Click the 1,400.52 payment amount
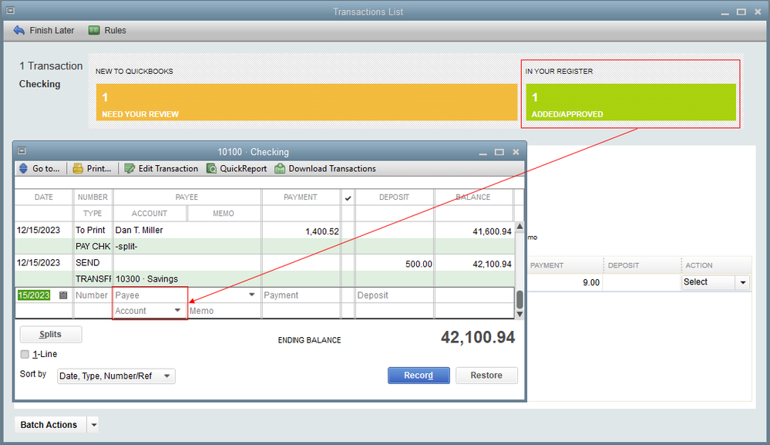The height and width of the screenshot is (445, 770). pos(321,231)
